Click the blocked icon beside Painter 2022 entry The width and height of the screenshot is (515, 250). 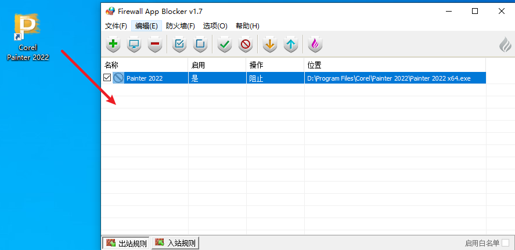(x=118, y=78)
